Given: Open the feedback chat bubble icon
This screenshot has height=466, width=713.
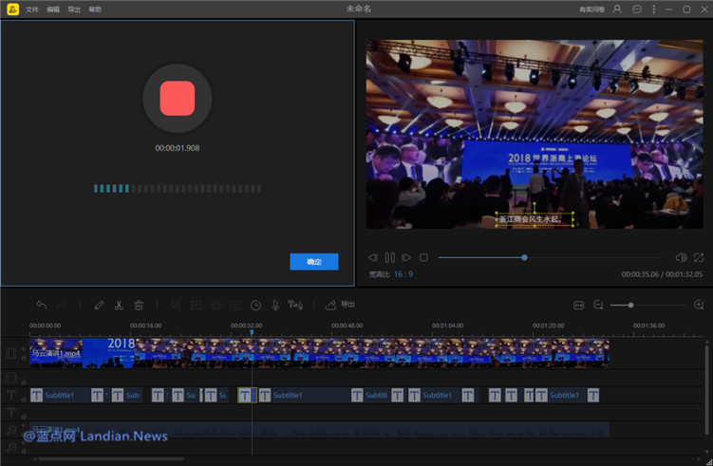Looking at the screenshot, I should 637,9.
